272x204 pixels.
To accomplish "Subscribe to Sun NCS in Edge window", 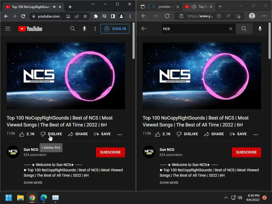I will point(246,152).
